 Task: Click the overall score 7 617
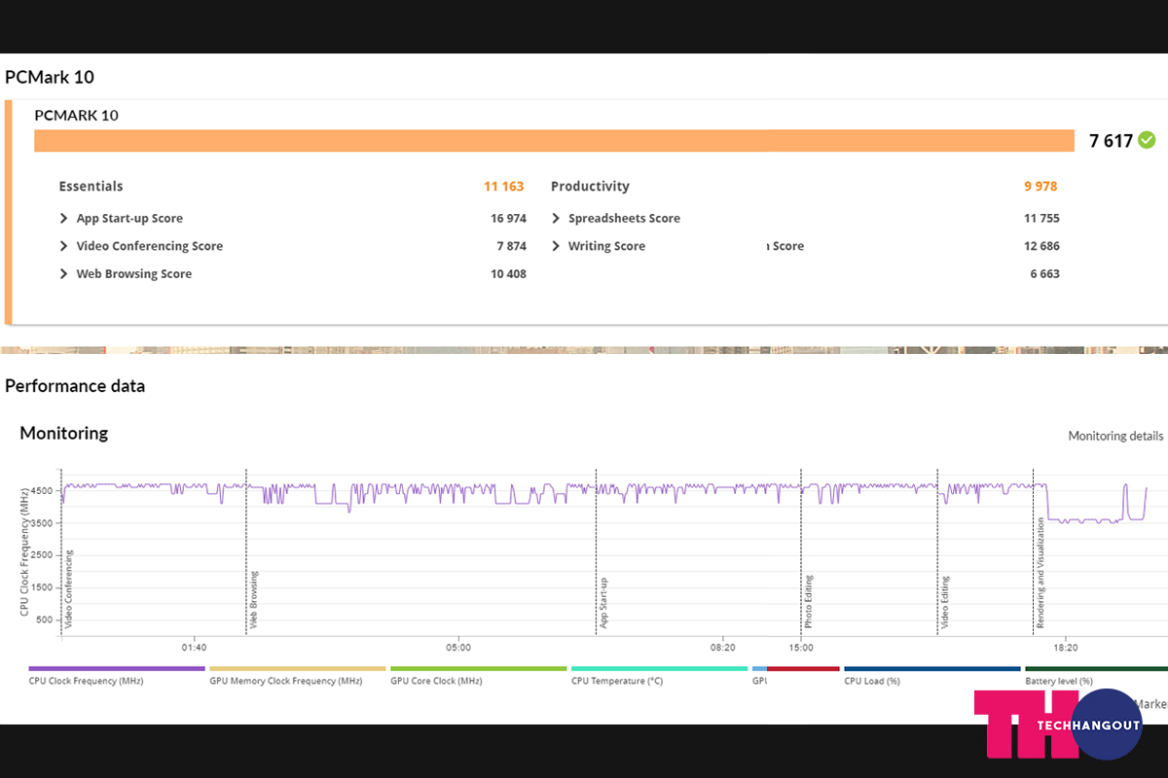pyautogui.click(x=1112, y=141)
